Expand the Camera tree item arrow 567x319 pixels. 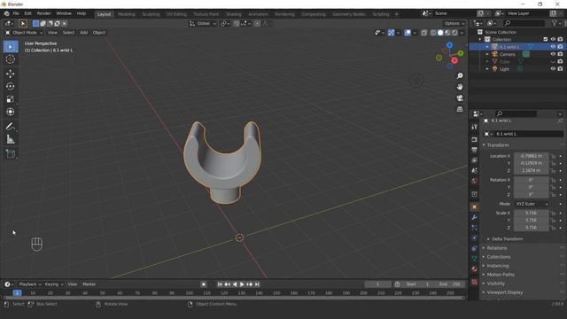tap(487, 54)
